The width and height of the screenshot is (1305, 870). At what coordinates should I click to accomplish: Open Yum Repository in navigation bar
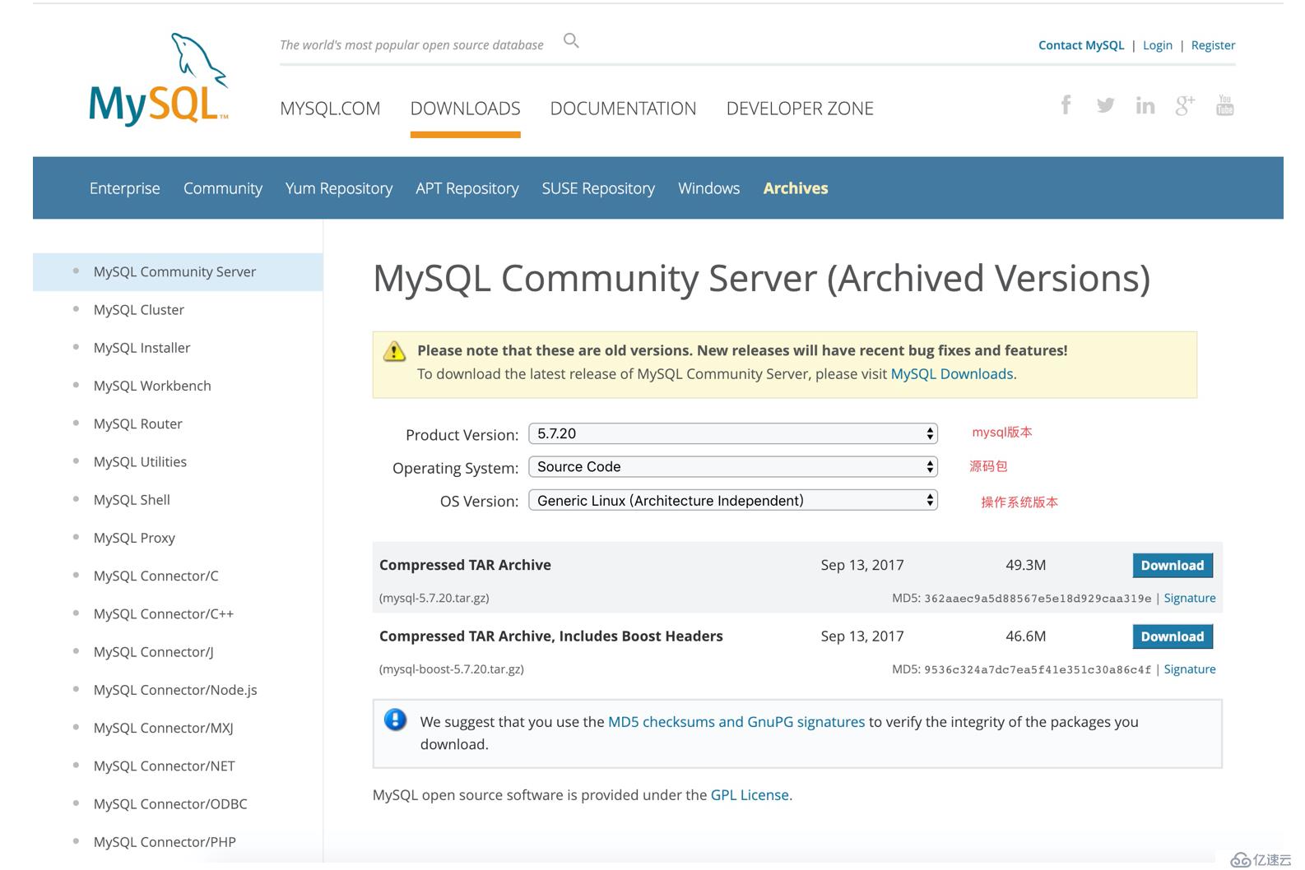click(339, 188)
